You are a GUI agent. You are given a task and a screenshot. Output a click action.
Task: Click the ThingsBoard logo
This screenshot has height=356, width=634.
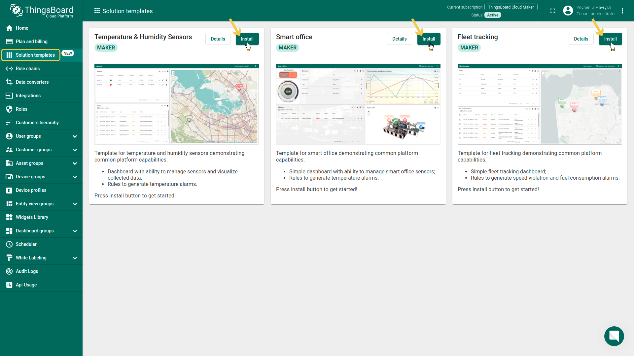41,11
